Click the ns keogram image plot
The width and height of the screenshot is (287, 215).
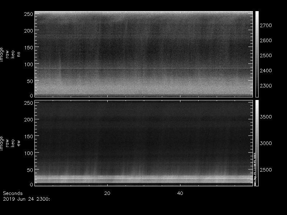point(144,54)
